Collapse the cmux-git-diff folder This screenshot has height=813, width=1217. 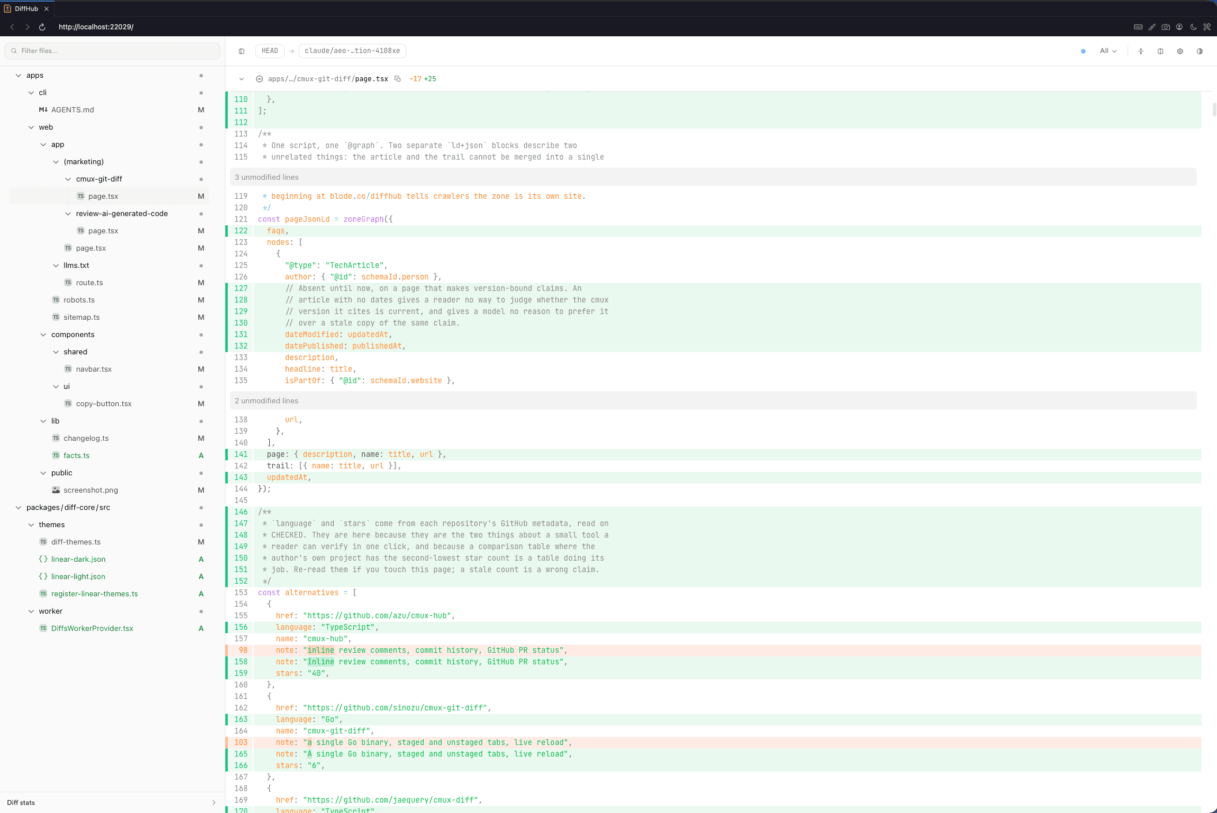[x=68, y=179]
